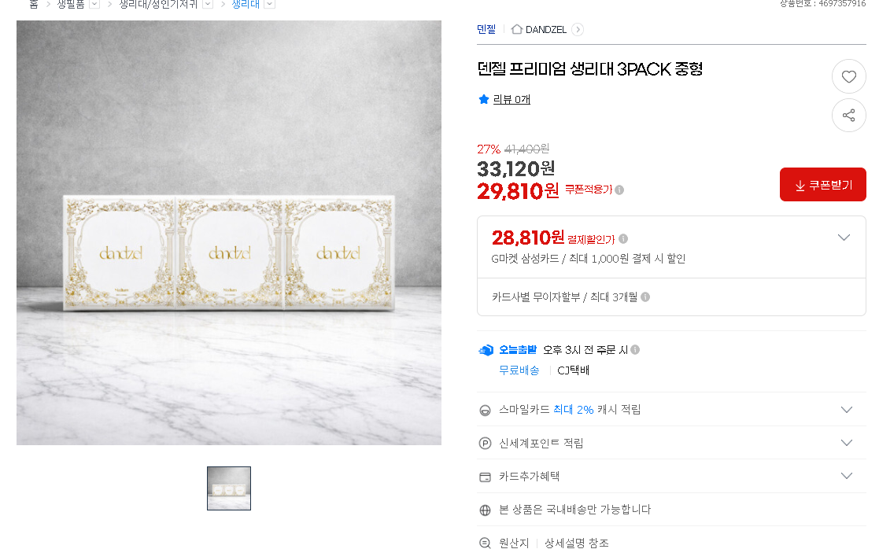The image size is (879, 549).
Task: Add product to wishlist with heart icon
Action: [x=849, y=77]
